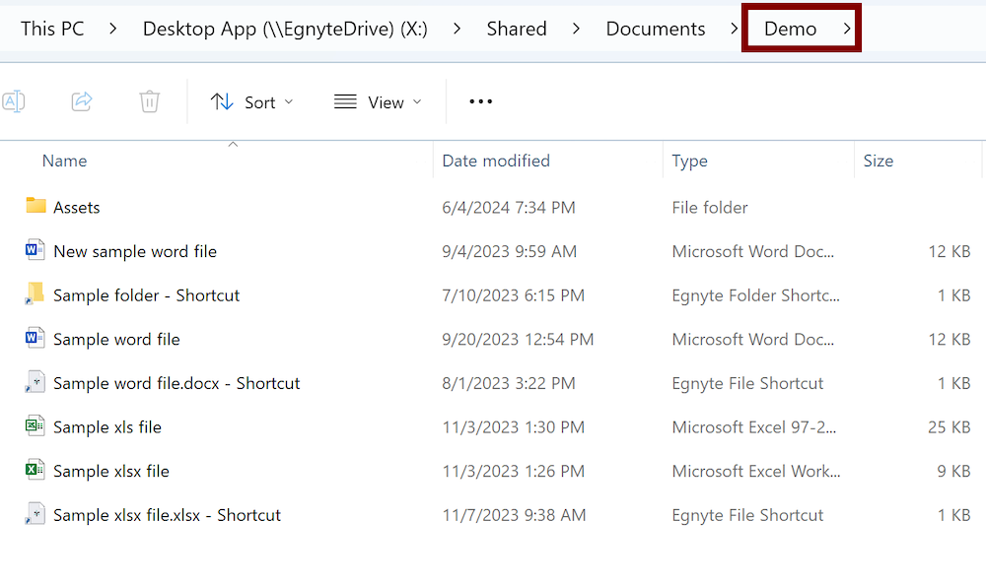
Task: Click the Delete trash icon
Action: (x=149, y=101)
